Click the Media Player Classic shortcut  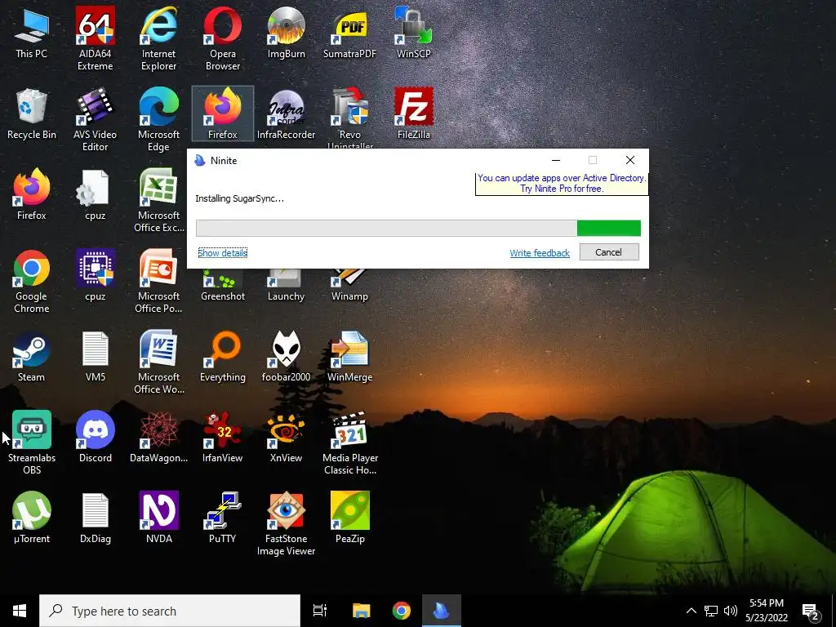pos(349,443)
